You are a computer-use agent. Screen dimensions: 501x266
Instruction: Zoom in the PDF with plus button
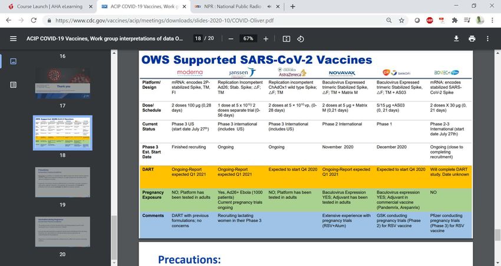265,39
